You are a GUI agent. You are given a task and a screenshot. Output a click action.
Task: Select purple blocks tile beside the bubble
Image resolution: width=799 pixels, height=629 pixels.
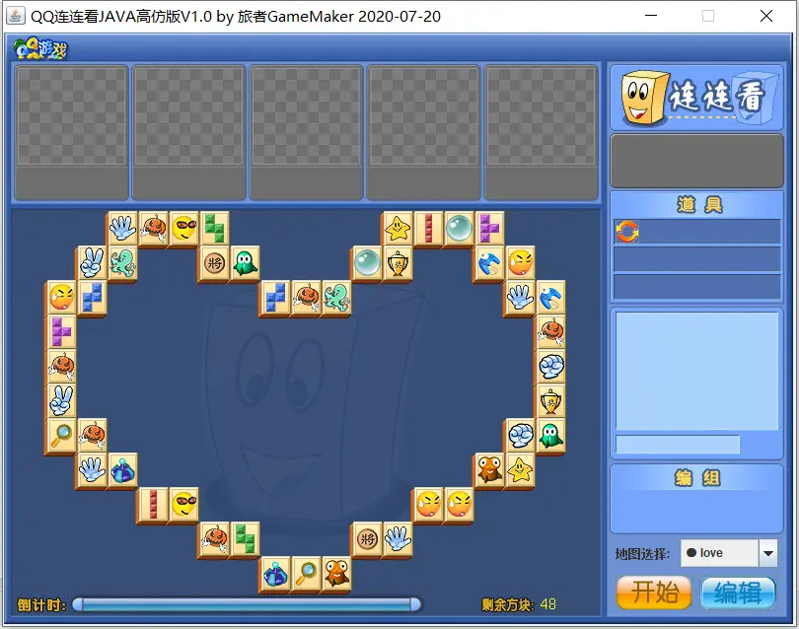(x=489, y=228)
